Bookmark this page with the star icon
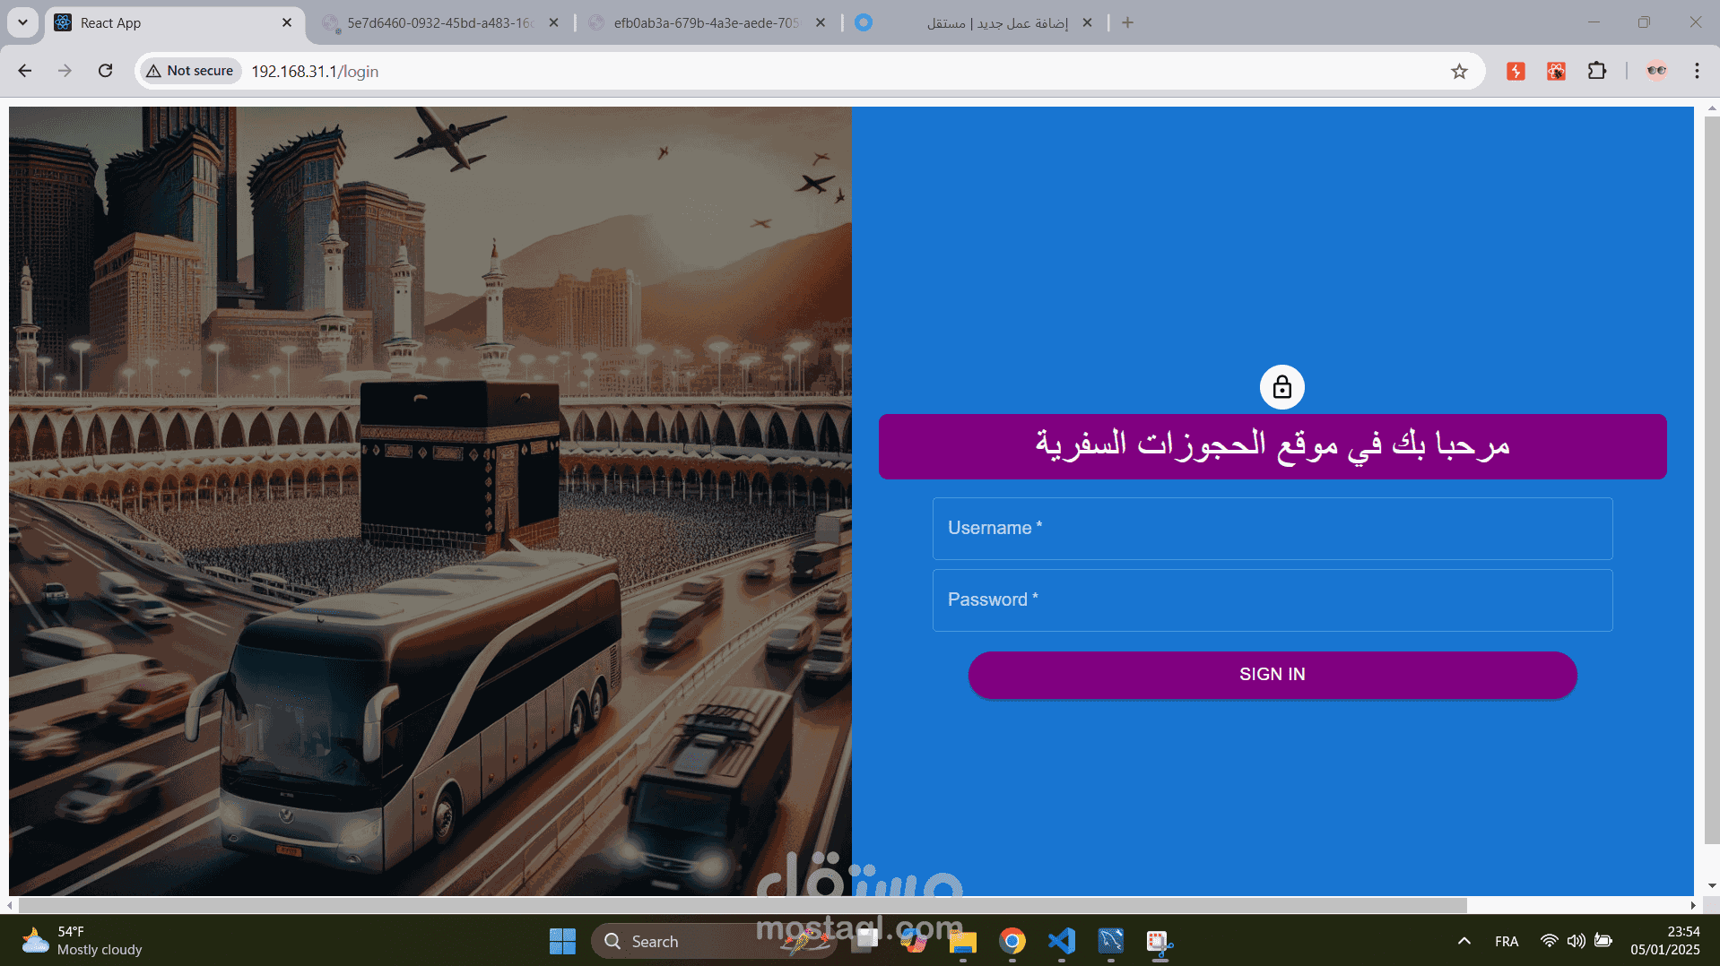 coord(1460,71)
